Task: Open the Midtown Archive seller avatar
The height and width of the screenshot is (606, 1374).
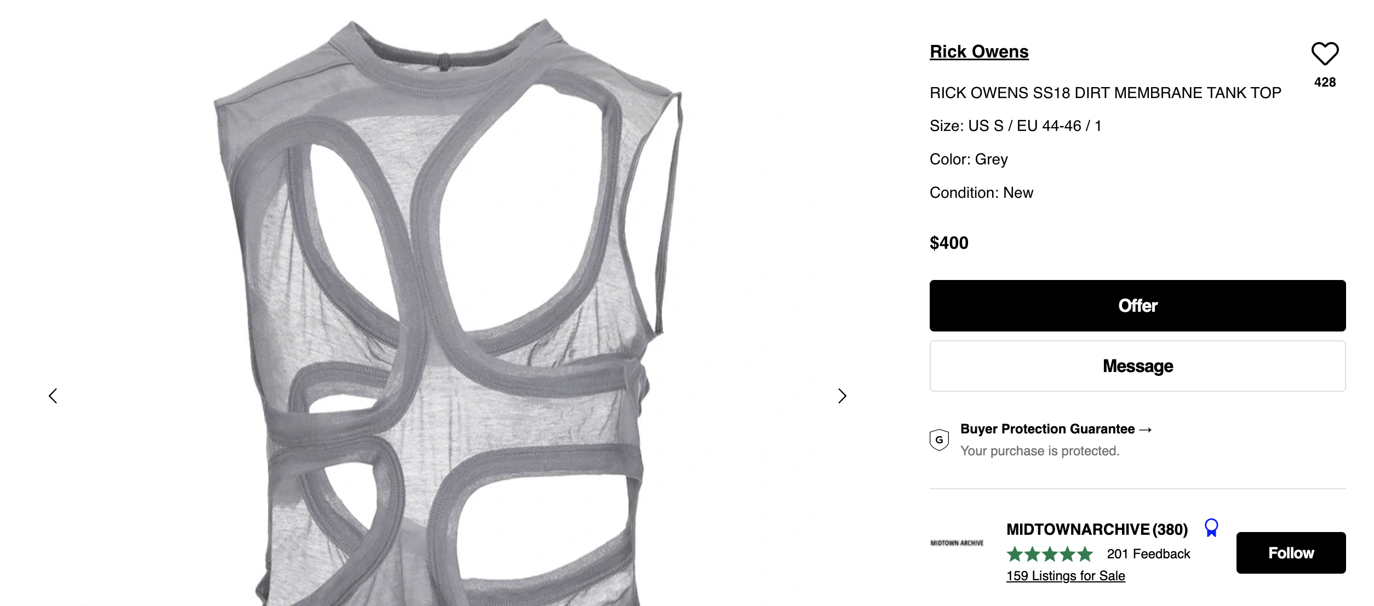Action: coord(957,543)
